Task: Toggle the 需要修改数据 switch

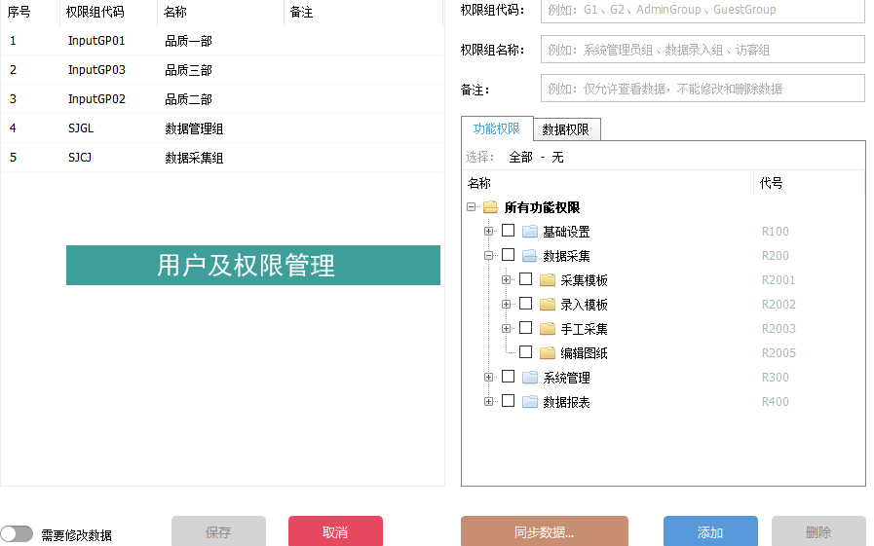Action: click(17, 533)
